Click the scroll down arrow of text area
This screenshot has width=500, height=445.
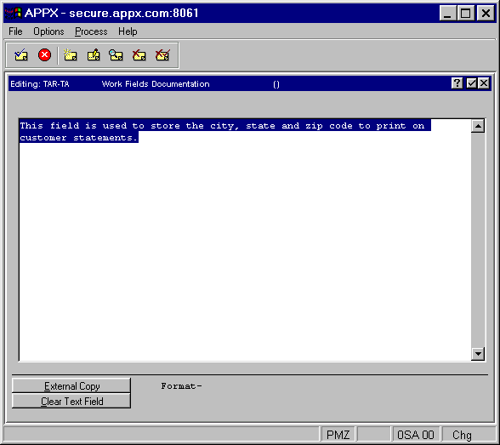pos(478,354)
